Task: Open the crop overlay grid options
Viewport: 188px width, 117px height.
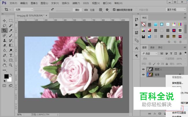Action: click(101, 10)
